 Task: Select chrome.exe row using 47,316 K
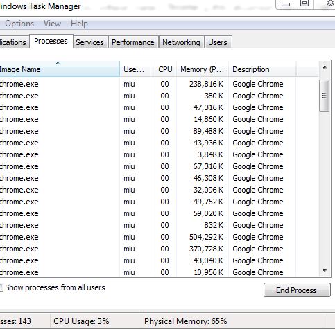160,107
